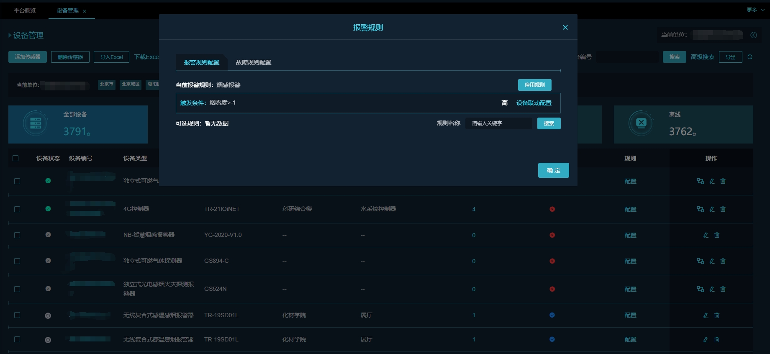Check the checkbox for the GS894-C row

tap(17, 261)
